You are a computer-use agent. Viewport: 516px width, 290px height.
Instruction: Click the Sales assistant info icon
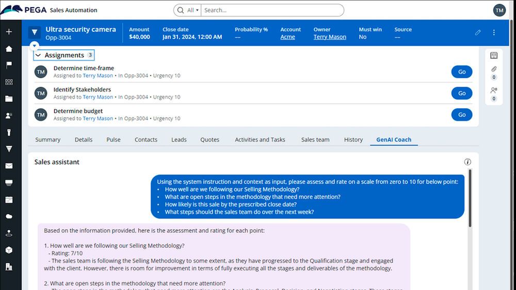467,162
